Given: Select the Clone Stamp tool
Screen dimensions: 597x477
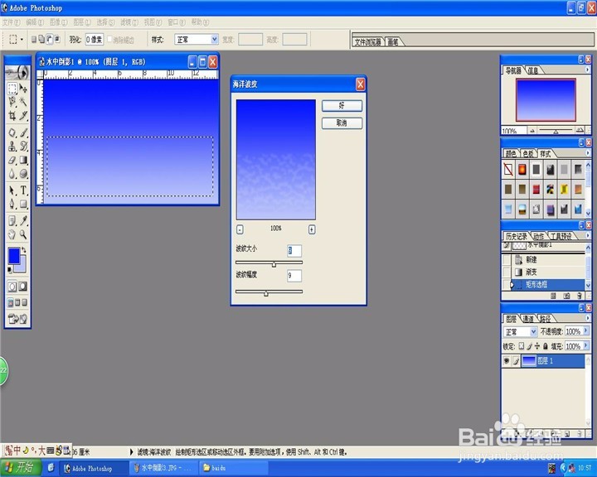Looking at the screenshot, I should (12, 146).
